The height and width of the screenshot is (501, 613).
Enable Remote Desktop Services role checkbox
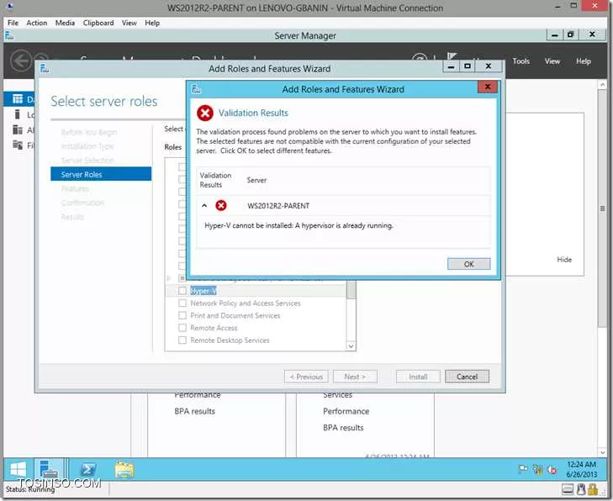pyautogui.click(x=182, y=340)
